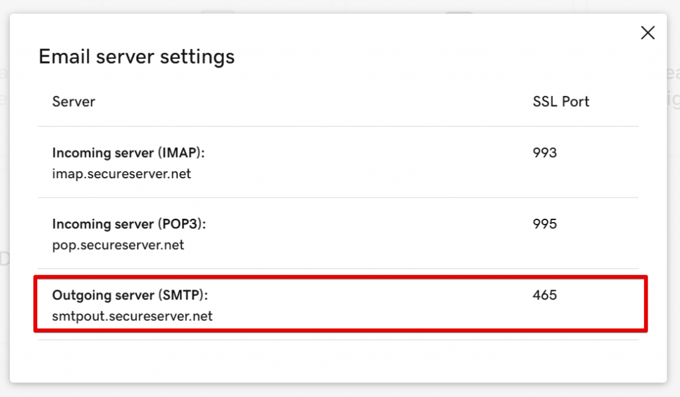Select the Server column header
Image resolution: width=680 pixels, height=397 pixels.
coord(73,101)
